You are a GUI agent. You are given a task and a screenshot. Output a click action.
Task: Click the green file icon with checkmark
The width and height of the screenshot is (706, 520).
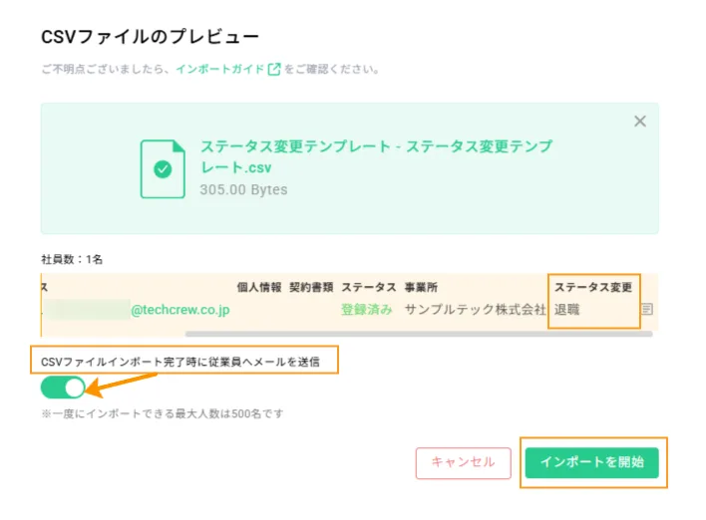163,169
